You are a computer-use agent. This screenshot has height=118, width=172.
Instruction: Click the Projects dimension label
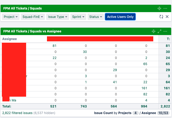125,113
